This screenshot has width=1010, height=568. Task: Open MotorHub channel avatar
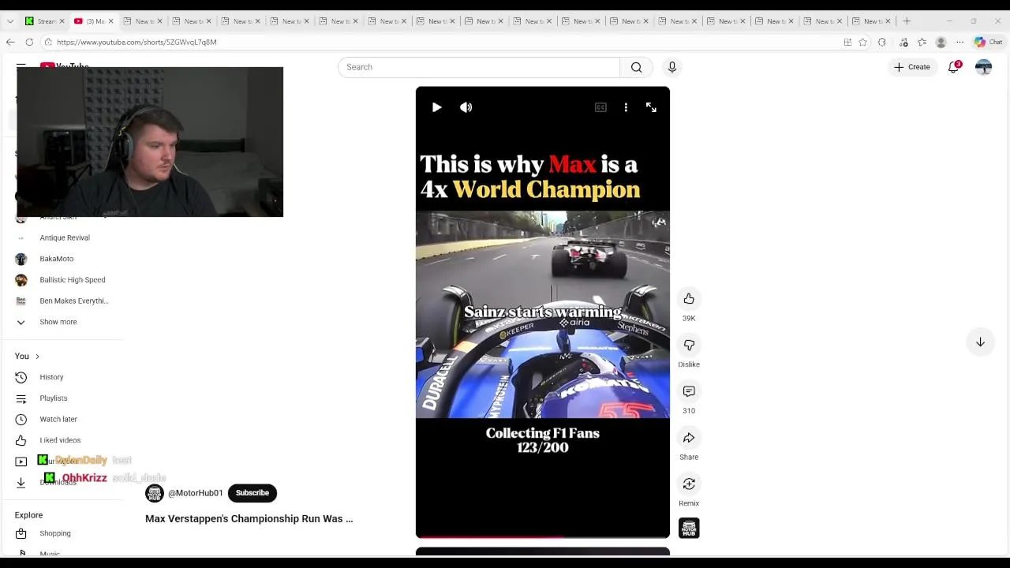pyautogui.click(x=155, y=494)
